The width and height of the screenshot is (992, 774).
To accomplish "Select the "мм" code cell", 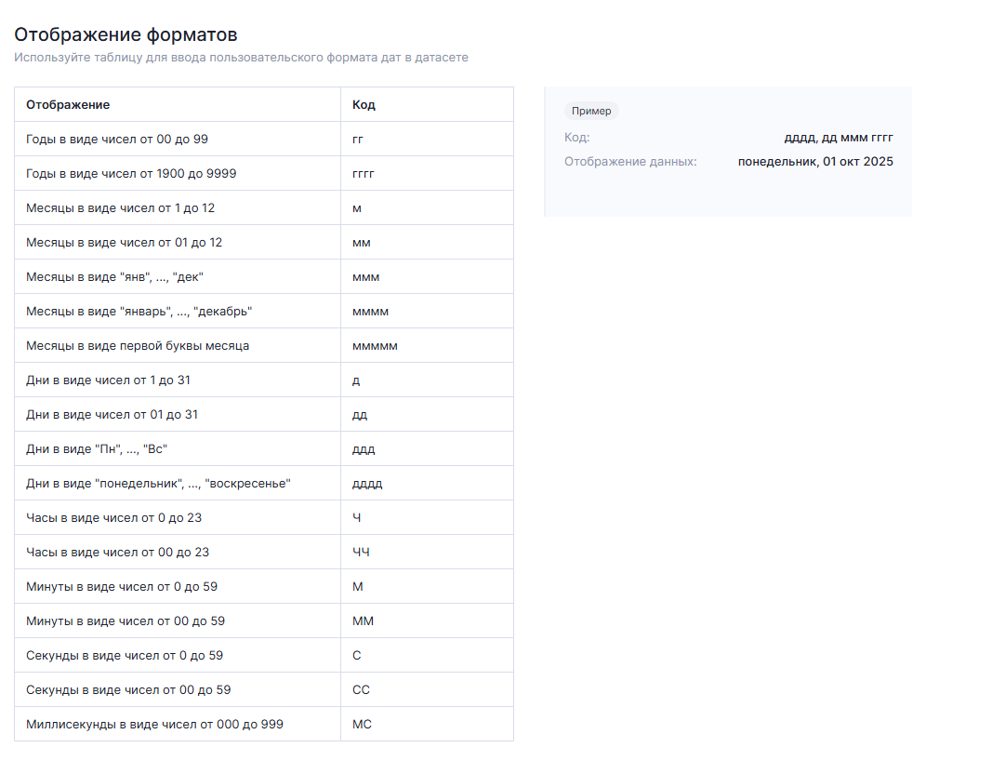I will [x=362, y=243].
